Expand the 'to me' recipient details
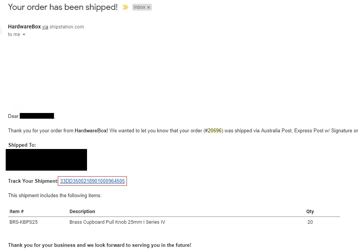The width and height of the screenshot is (358, 251). coord(24,35)
